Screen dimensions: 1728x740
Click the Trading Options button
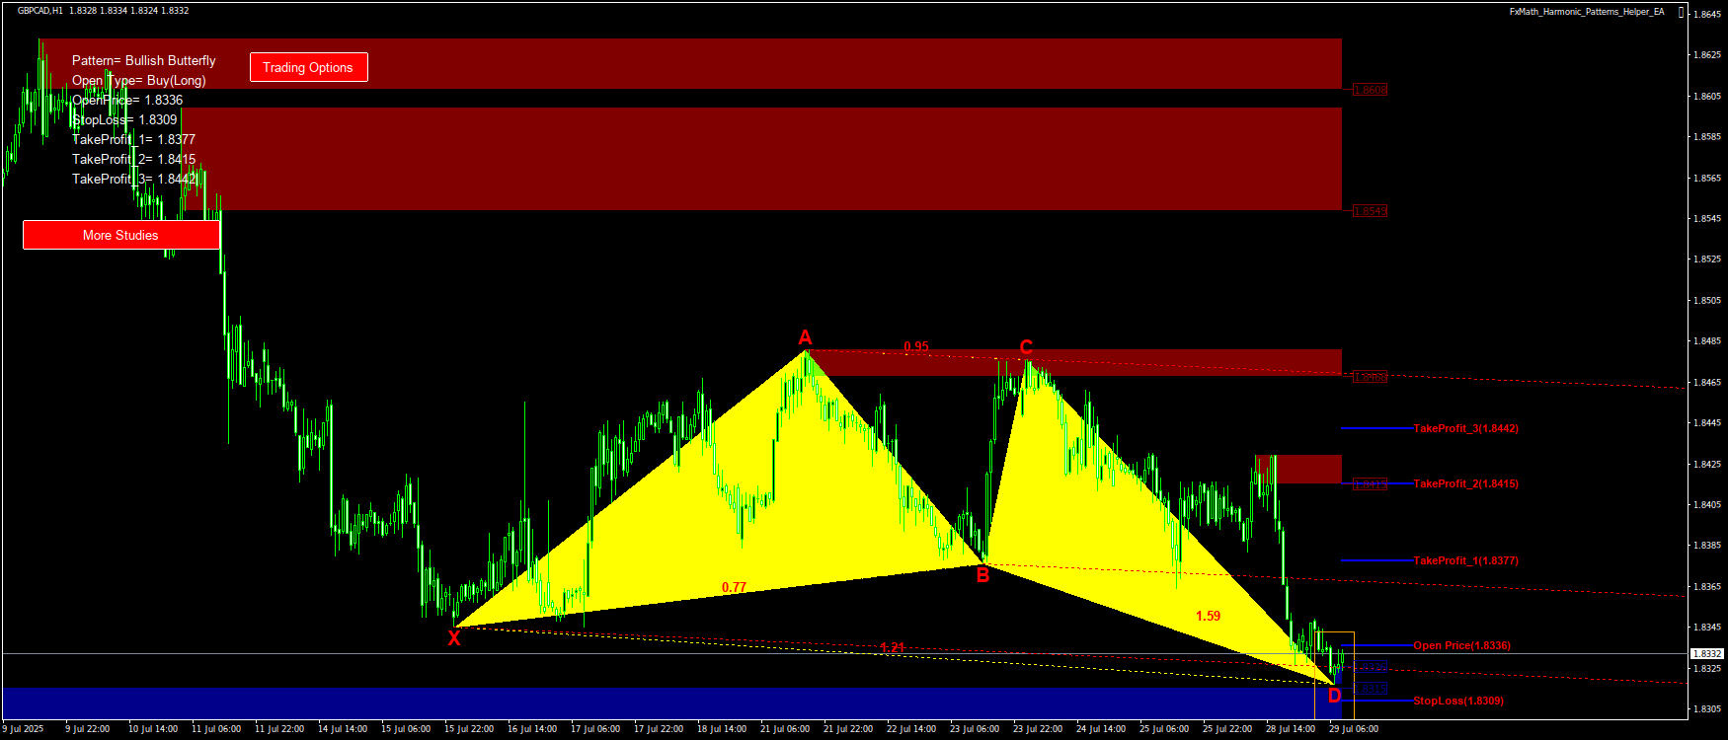click(308, 67)
